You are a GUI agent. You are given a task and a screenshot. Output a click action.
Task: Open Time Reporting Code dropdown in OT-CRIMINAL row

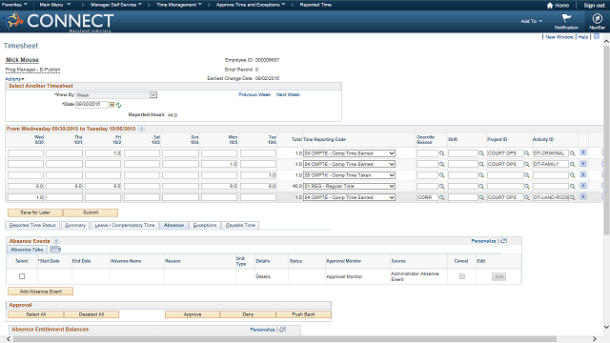[349, 153]
